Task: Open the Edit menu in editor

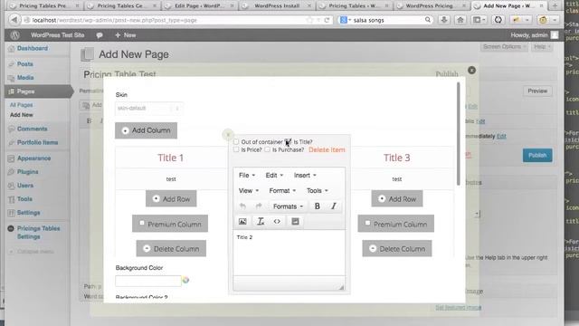Action: (x=274, y=175)
